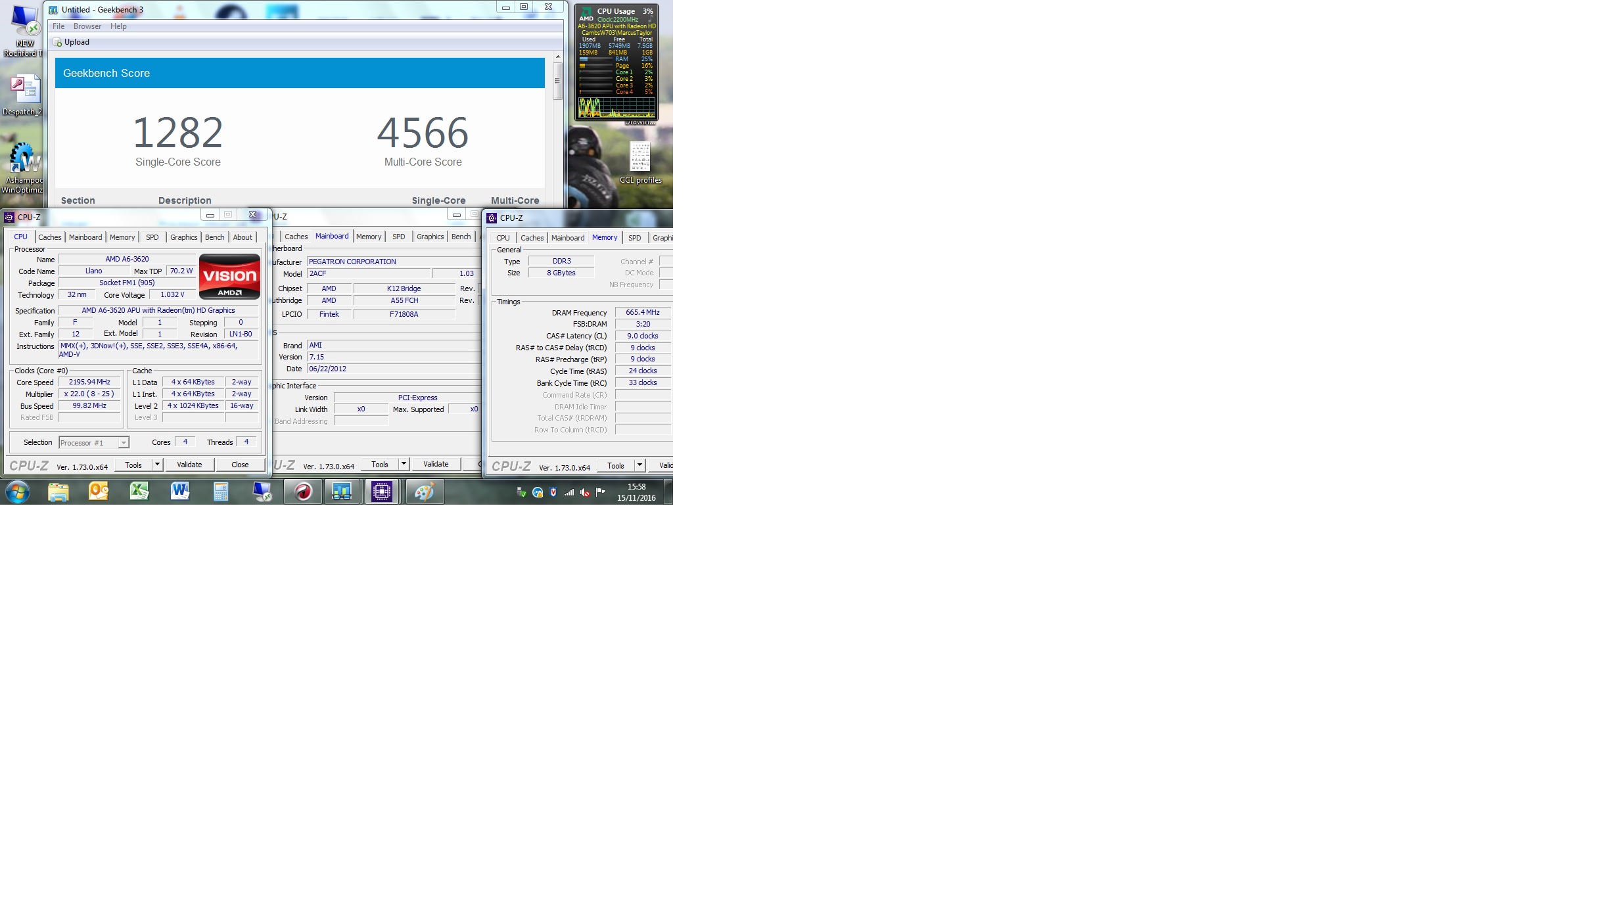Image resolution: width=1601 pixels, height=920 pixels.
Task: Launch Excel from the taskbar
Action: (139, 492)
